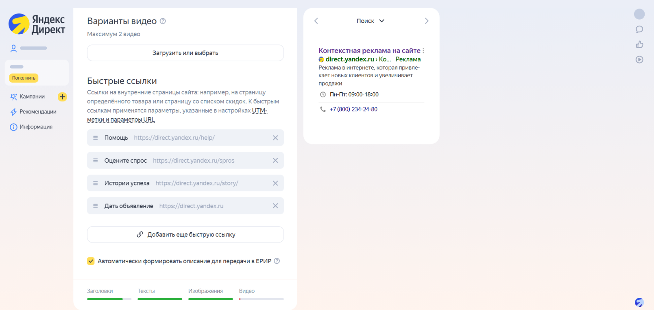
Task: Click help icon next to Варианты видео
Action: 163,21
